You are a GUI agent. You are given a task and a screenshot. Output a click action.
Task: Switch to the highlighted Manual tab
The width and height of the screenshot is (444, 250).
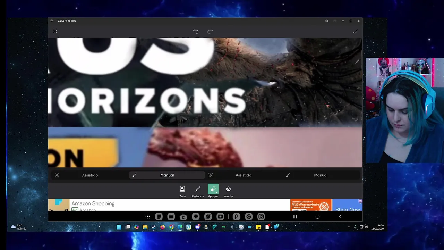pyautogui.click(x=167, y=175)
